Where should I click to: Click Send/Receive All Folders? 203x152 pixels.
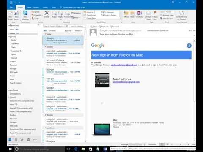point(181,16)
